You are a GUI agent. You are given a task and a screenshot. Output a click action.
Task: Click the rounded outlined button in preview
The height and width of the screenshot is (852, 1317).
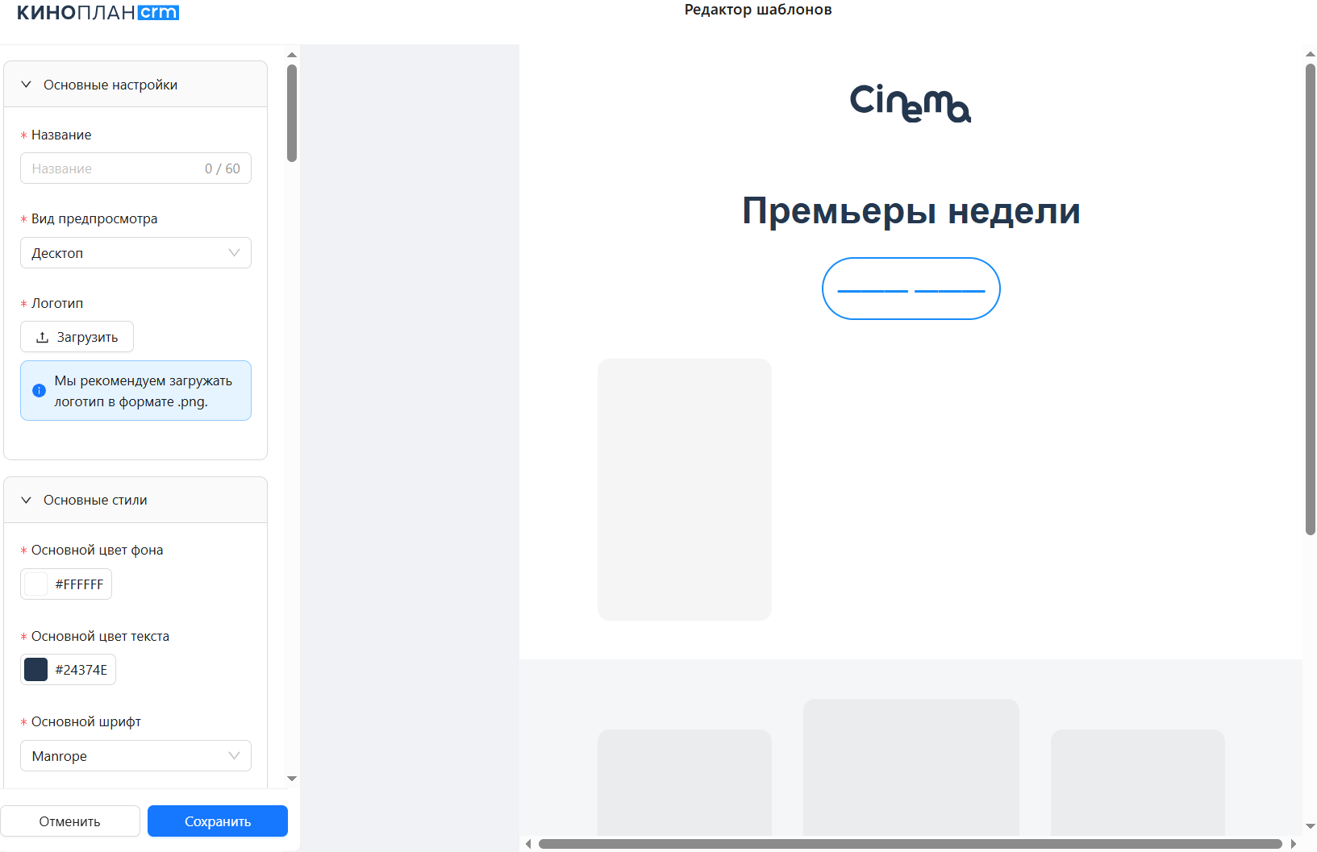[911, 289]
